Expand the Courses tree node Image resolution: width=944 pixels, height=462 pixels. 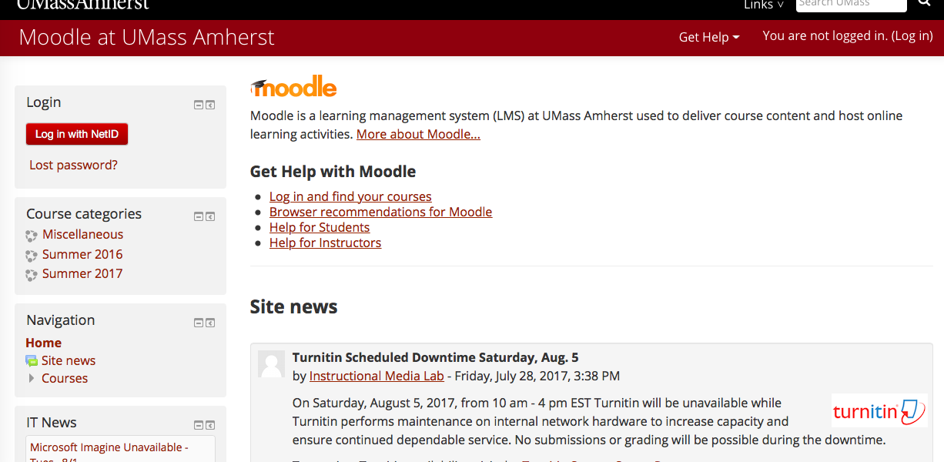point(32,378)
